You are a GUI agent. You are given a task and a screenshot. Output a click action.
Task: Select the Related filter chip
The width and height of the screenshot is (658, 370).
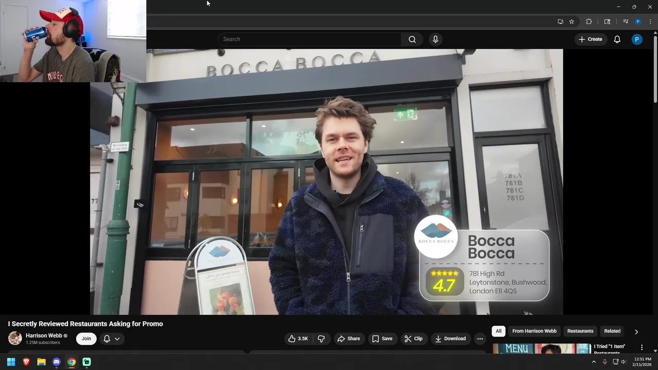612,331
